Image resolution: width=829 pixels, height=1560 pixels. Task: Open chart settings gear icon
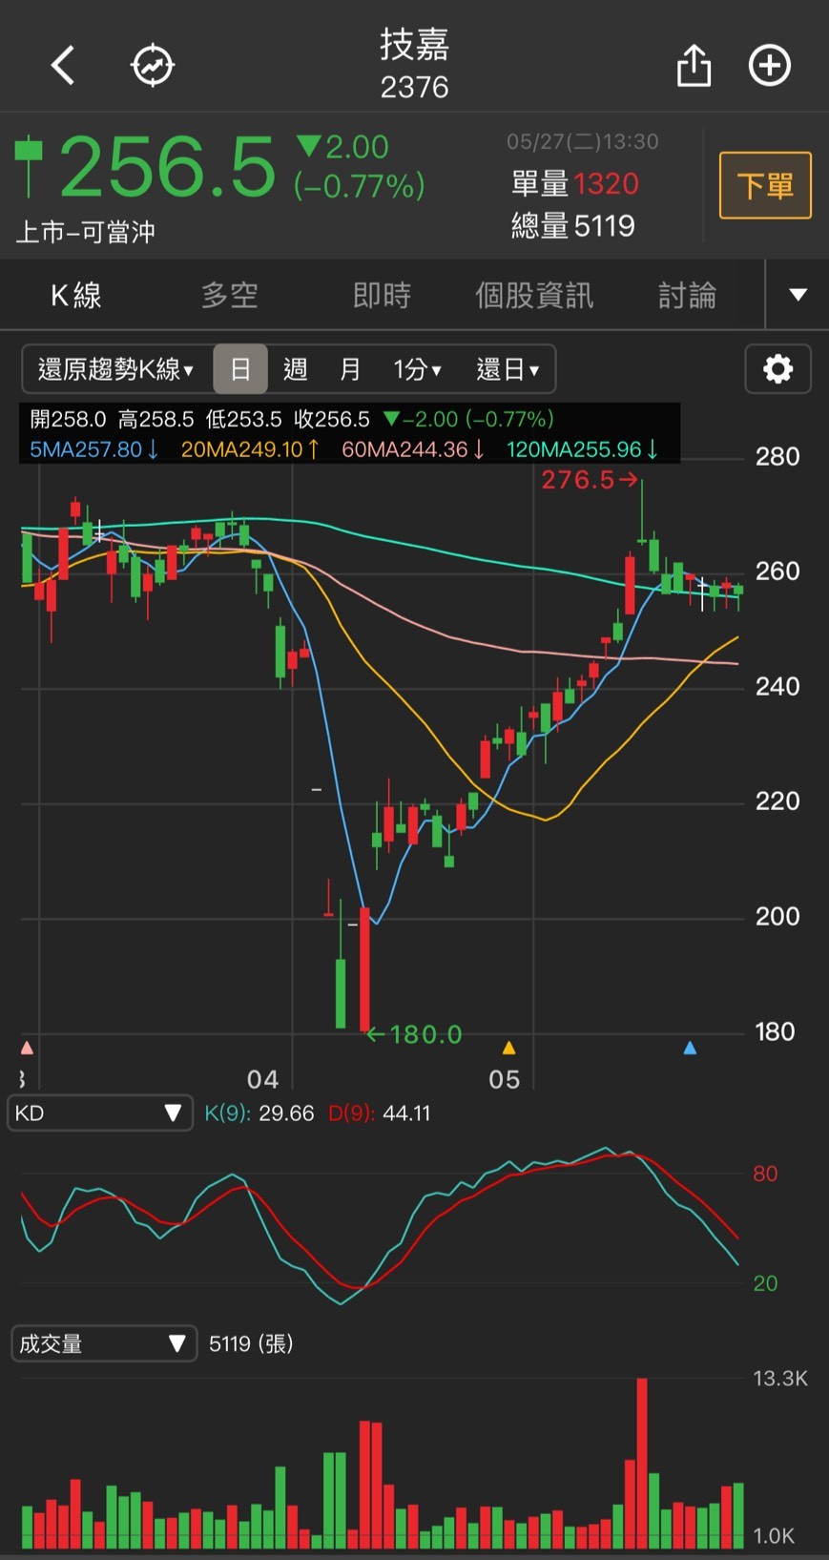coord(777,368)
